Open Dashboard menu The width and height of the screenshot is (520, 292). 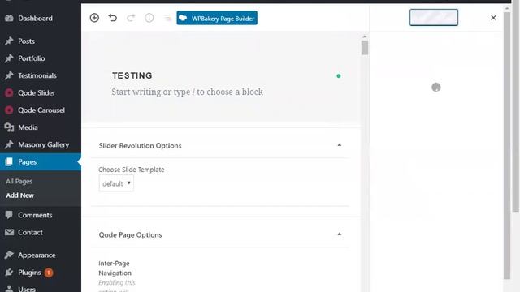point(35,18)
